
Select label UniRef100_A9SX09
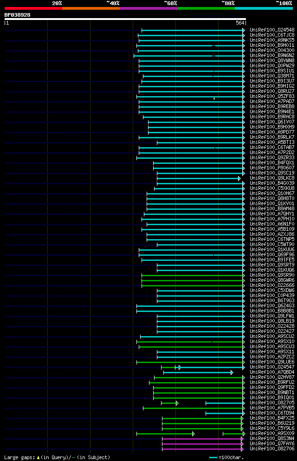click(x=272, y=433)
